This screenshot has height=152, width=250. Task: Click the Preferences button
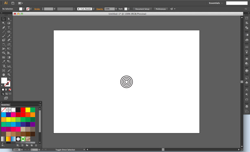point(161,9)
